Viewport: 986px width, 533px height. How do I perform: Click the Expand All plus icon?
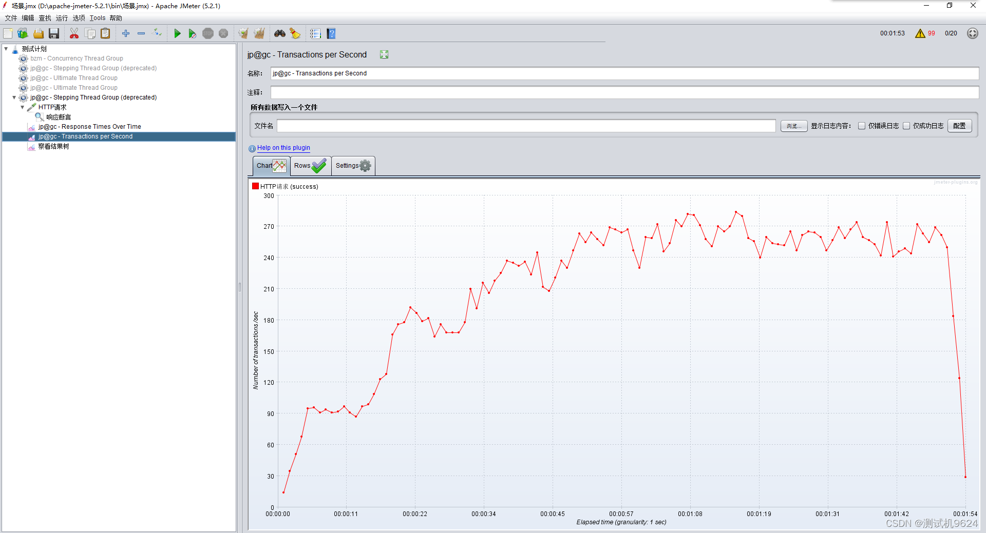(126, 33)
